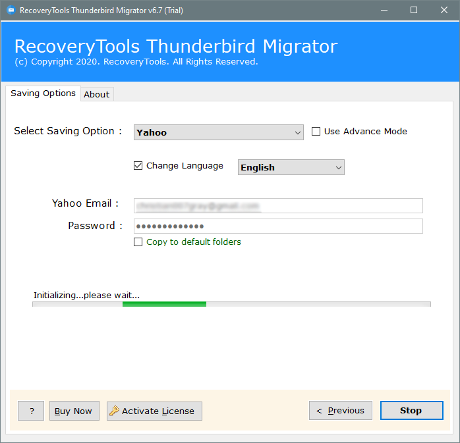Select the Saving Options tab
The height and width of the screenshot is (443, 460).
pyautogui.click(x=43, y=93)
